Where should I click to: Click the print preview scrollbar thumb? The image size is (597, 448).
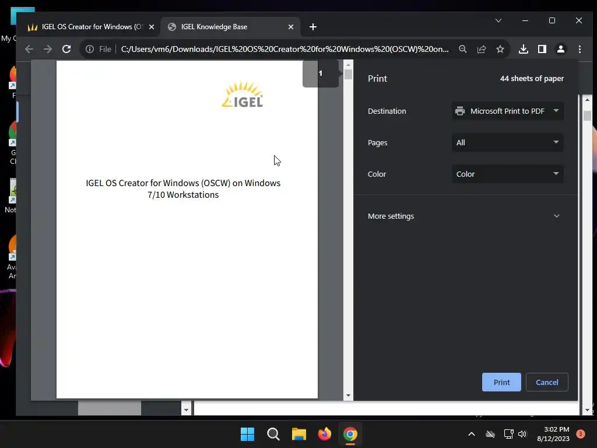pyautogui.click(x=348, y=74)
